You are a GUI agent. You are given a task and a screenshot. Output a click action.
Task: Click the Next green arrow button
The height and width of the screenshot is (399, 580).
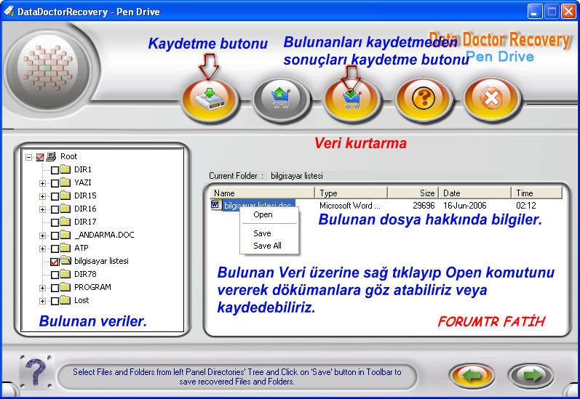(x=531, y=376)
